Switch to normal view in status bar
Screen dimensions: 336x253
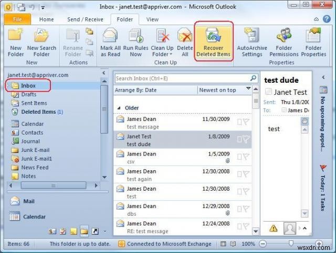(223, 244)
